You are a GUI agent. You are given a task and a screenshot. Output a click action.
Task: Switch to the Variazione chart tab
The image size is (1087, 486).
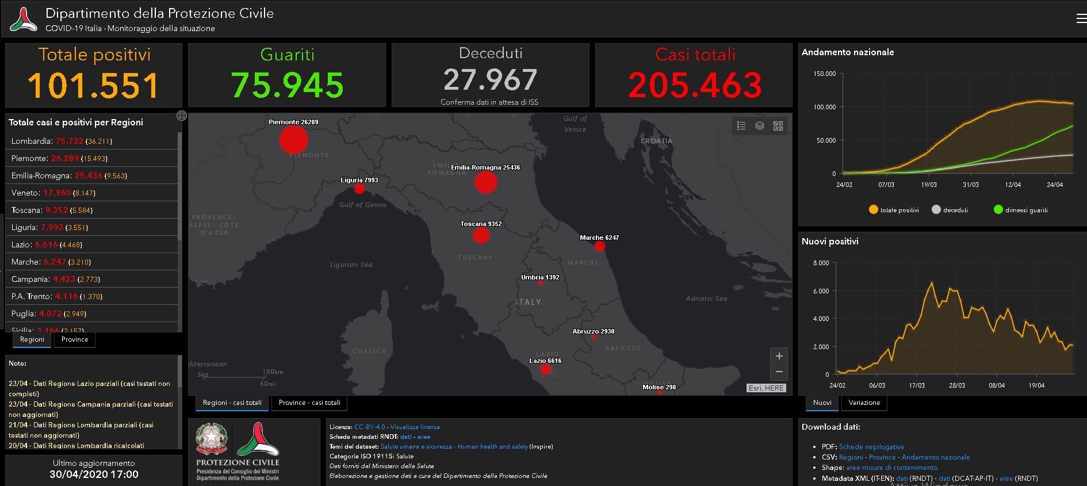pos(864,403)
